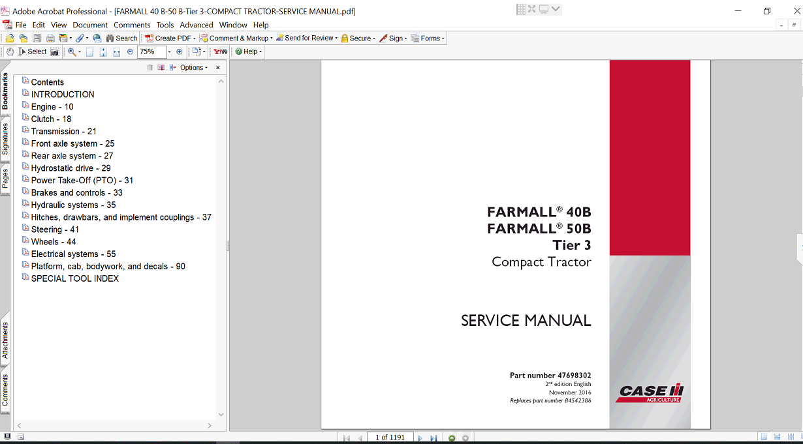803x444 pixels.
Task: Switch to the Pages side tab
Action: [x=5, y=178]
